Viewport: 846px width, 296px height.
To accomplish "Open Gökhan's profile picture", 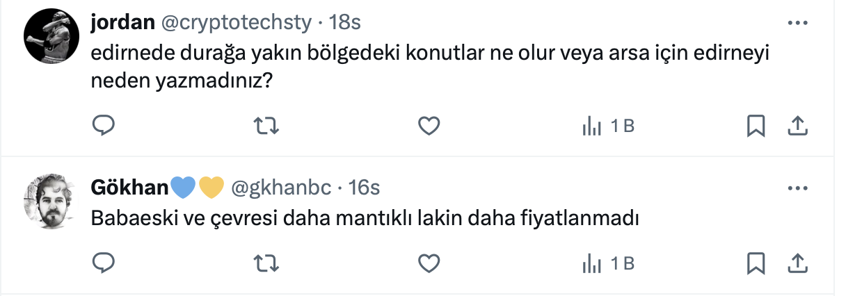I will 49,202.
